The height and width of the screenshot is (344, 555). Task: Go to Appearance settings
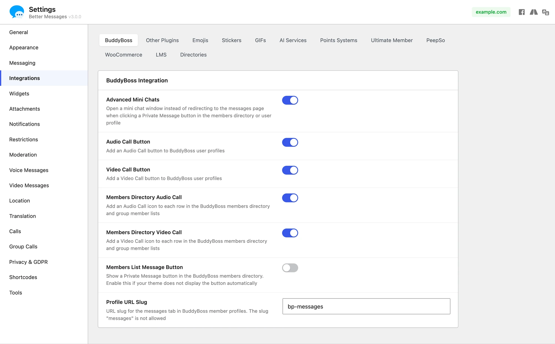[x=44, y=47]
